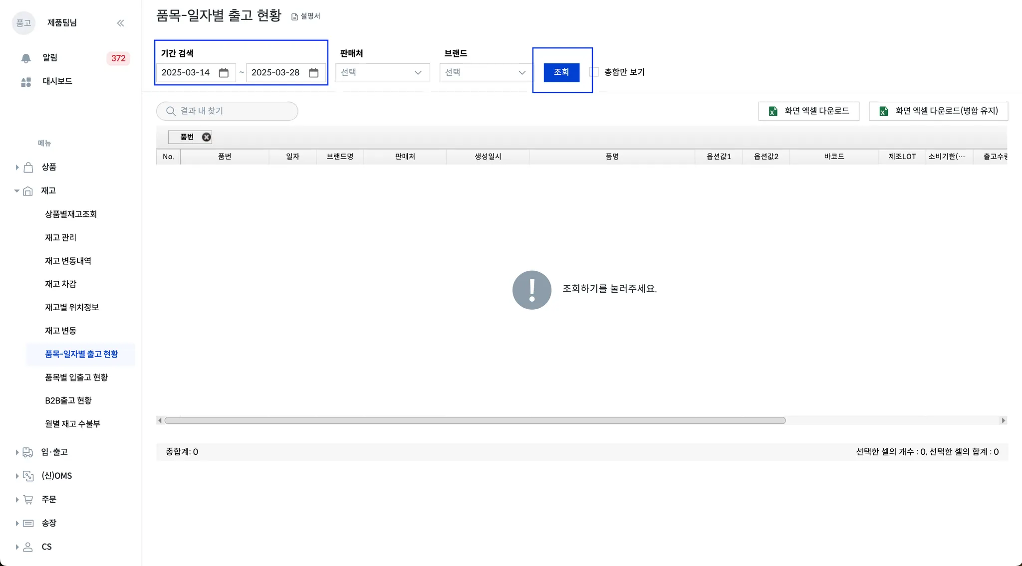Expand the 상품 menu tree
The width and height of the screenshot is (1022, 566).
(17, 168)
